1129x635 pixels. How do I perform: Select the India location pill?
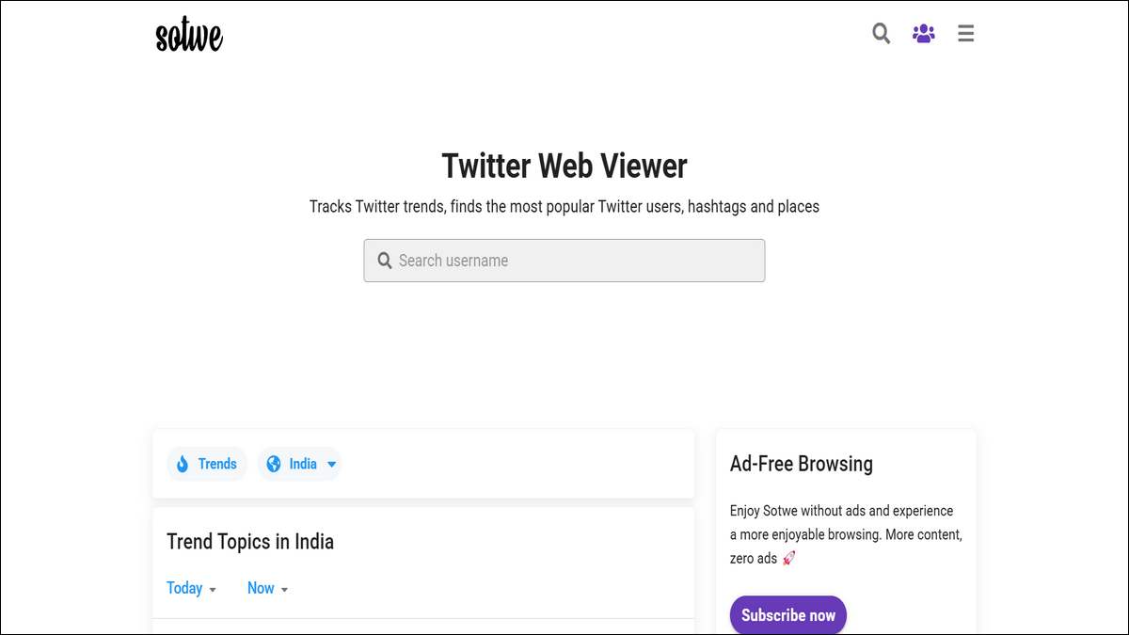click(x=299, y=464)
